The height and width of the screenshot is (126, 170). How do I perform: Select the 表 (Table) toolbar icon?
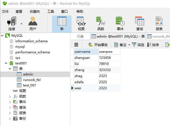[x=62, y=24]
